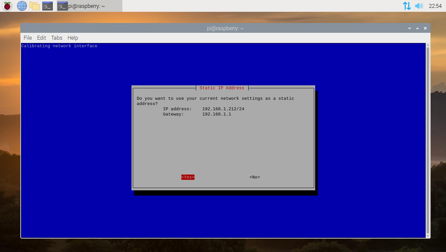The height and width of the screenshot is (252, 446).
Task: Close the pi@raspberry terminal window
Action: tap(425, 28)
